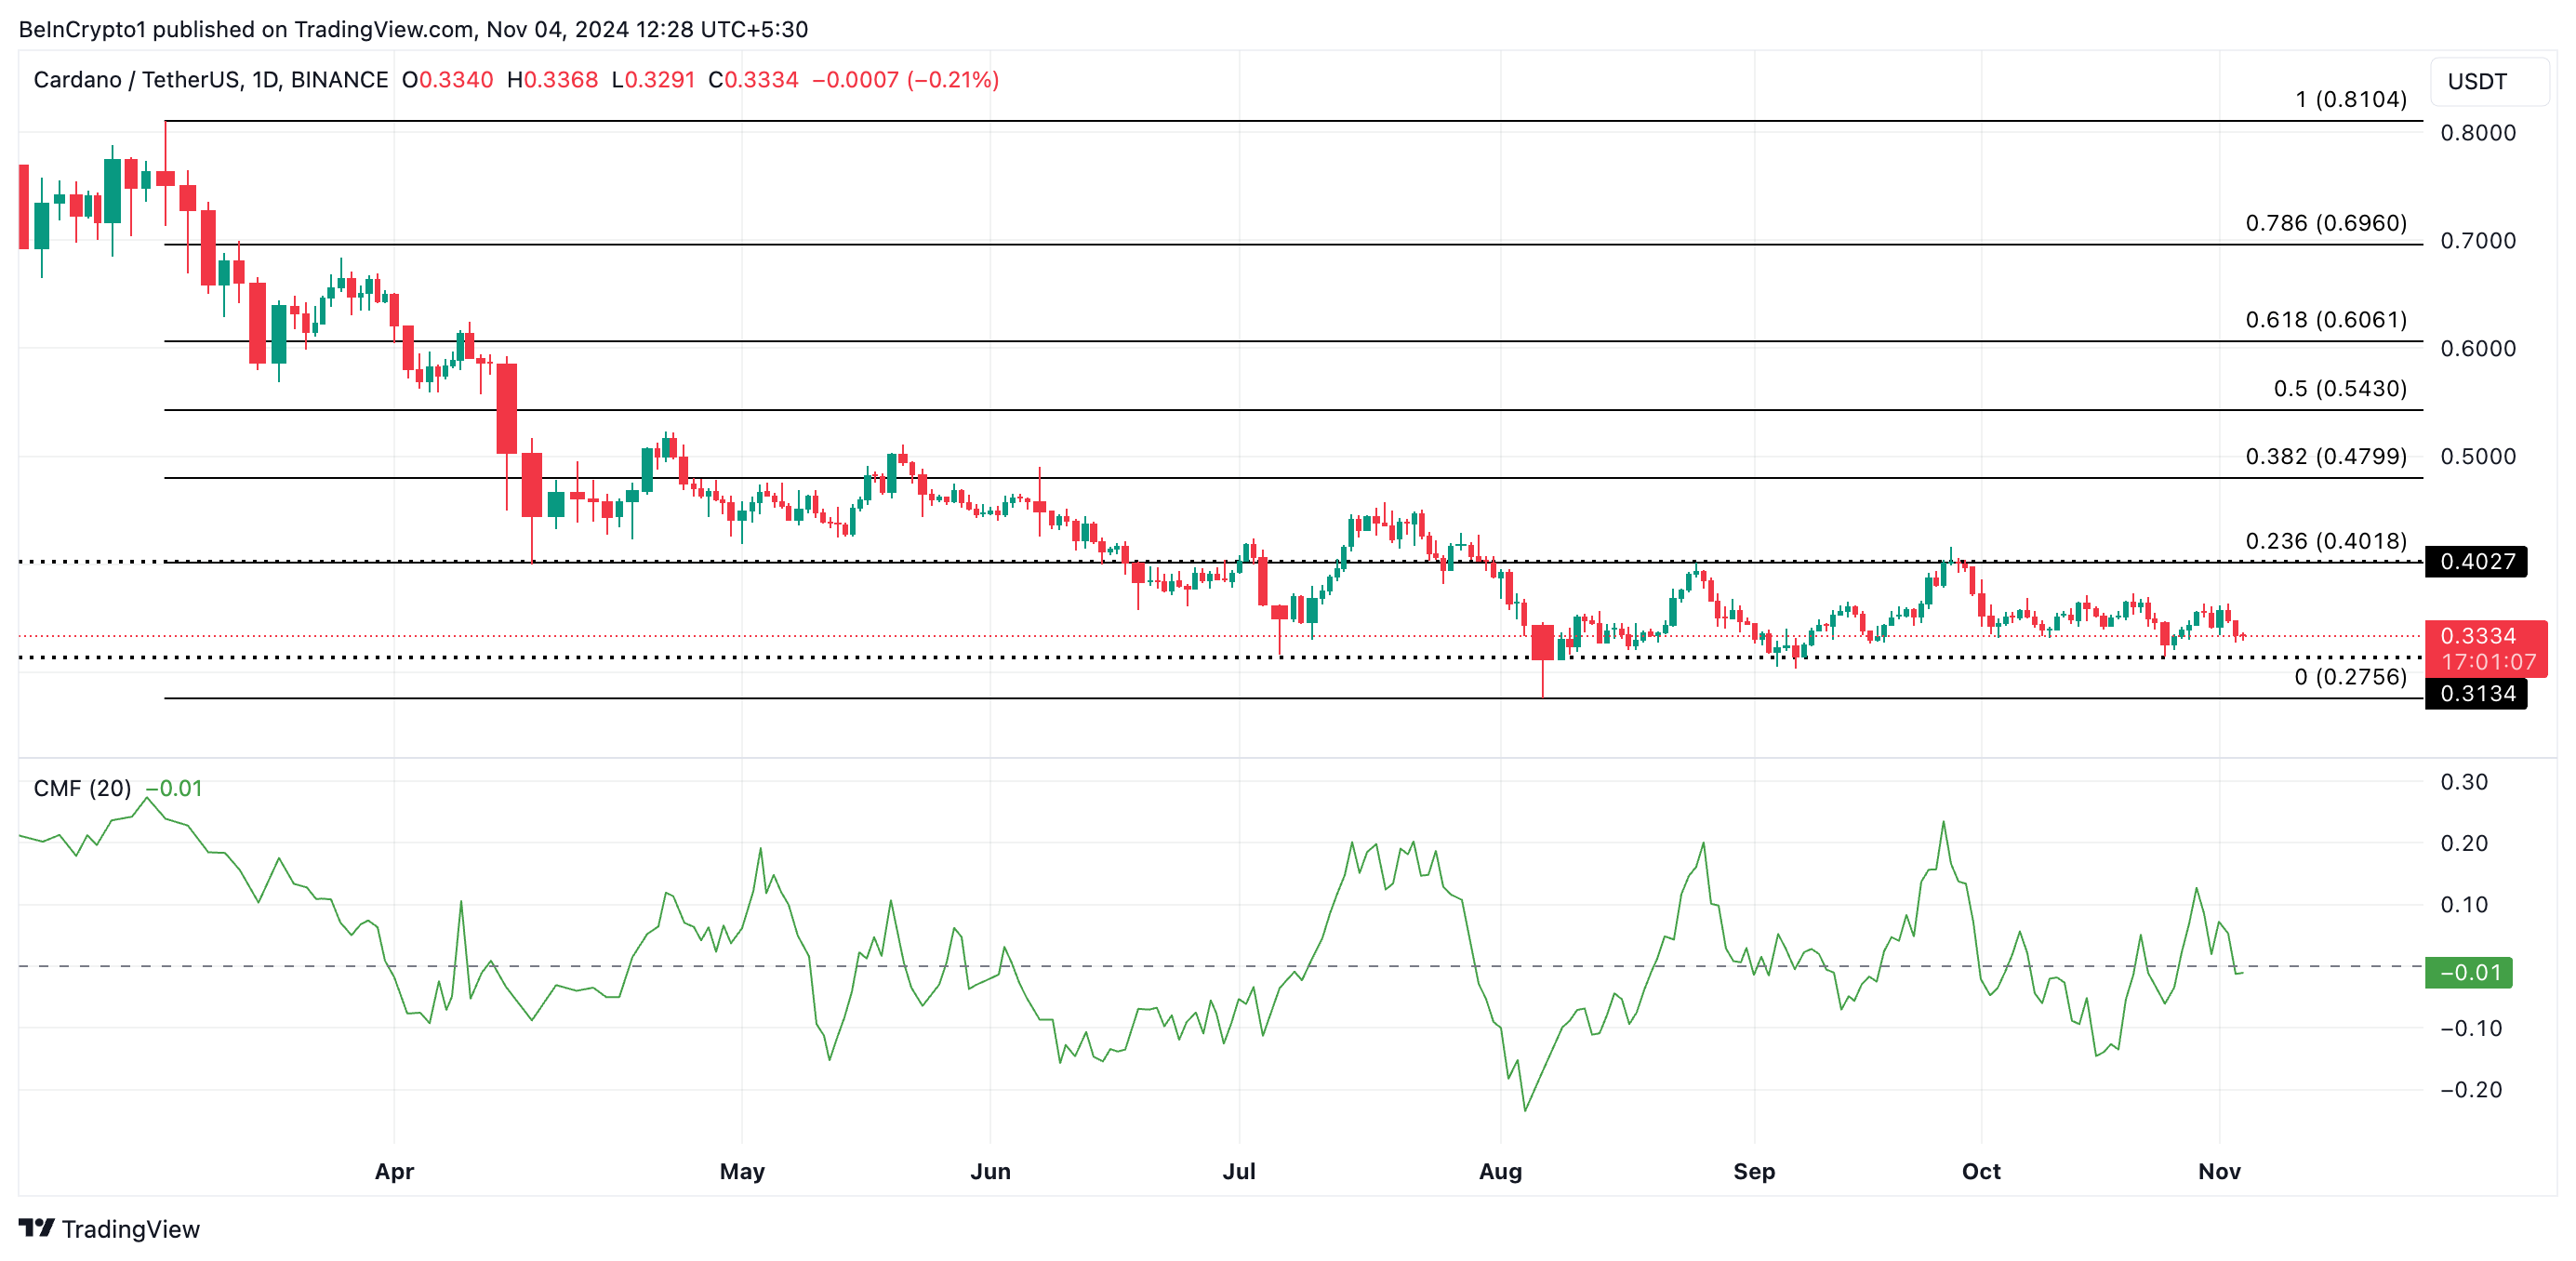Select the 0.618 (0.6061) Fibonacci level label
The width and height of the screenshot is (2576, 1261).
[2325, 320]
